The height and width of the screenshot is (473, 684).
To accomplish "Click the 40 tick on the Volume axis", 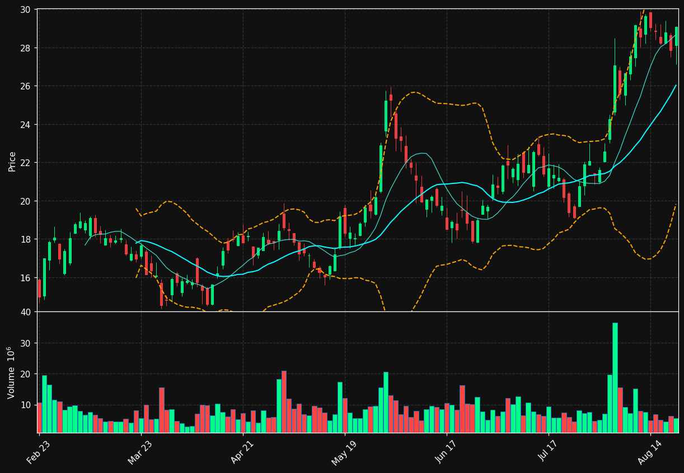I will click(x=27, y=312).
